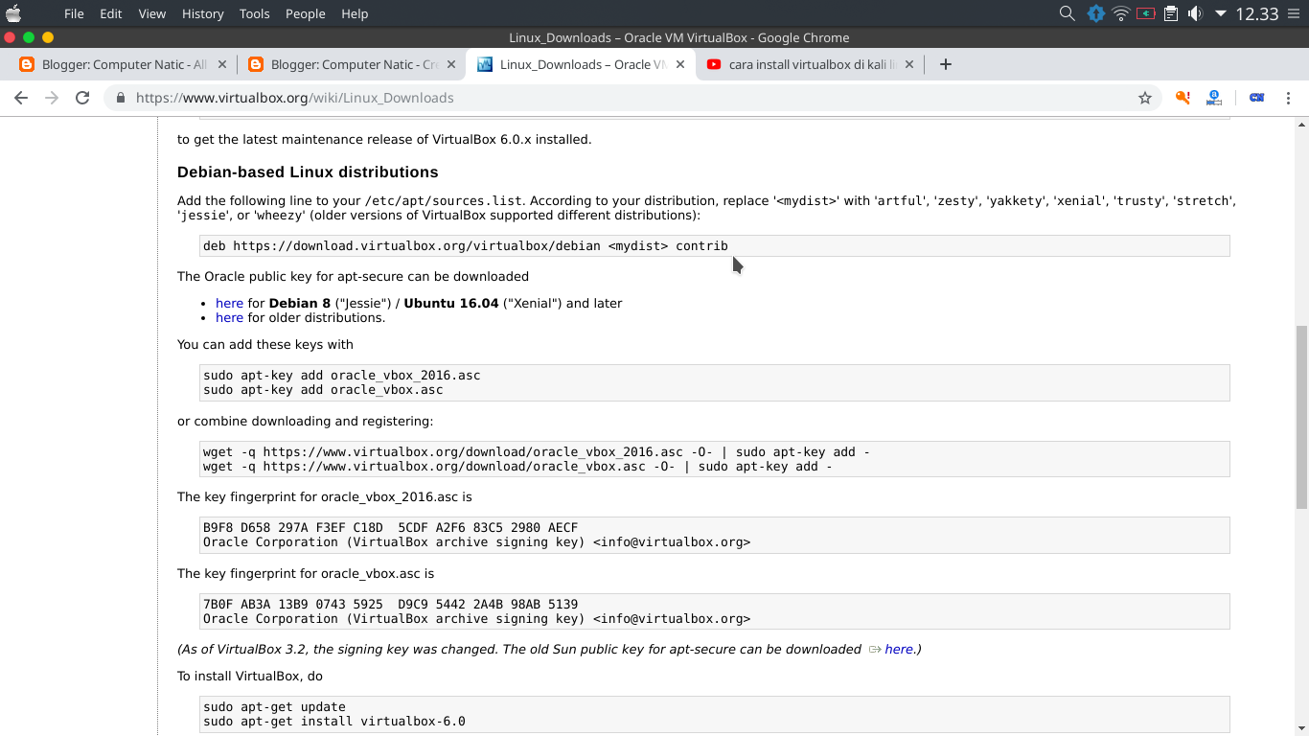
Task: Open the hamburger menu in top panel
Action: [x=1293, y=13]
